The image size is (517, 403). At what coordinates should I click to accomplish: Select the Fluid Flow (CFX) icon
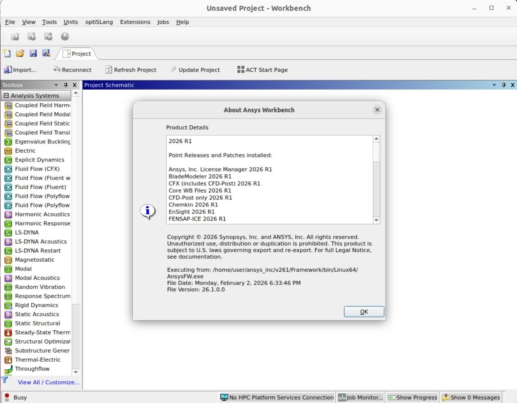click(x=8, y=169)
